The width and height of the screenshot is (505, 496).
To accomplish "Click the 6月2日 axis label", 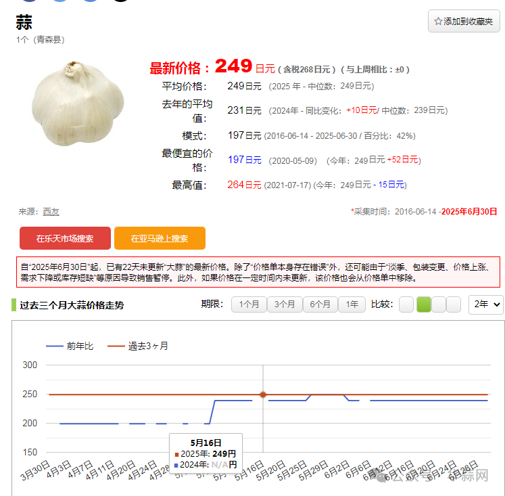I will tap(337, 470).
